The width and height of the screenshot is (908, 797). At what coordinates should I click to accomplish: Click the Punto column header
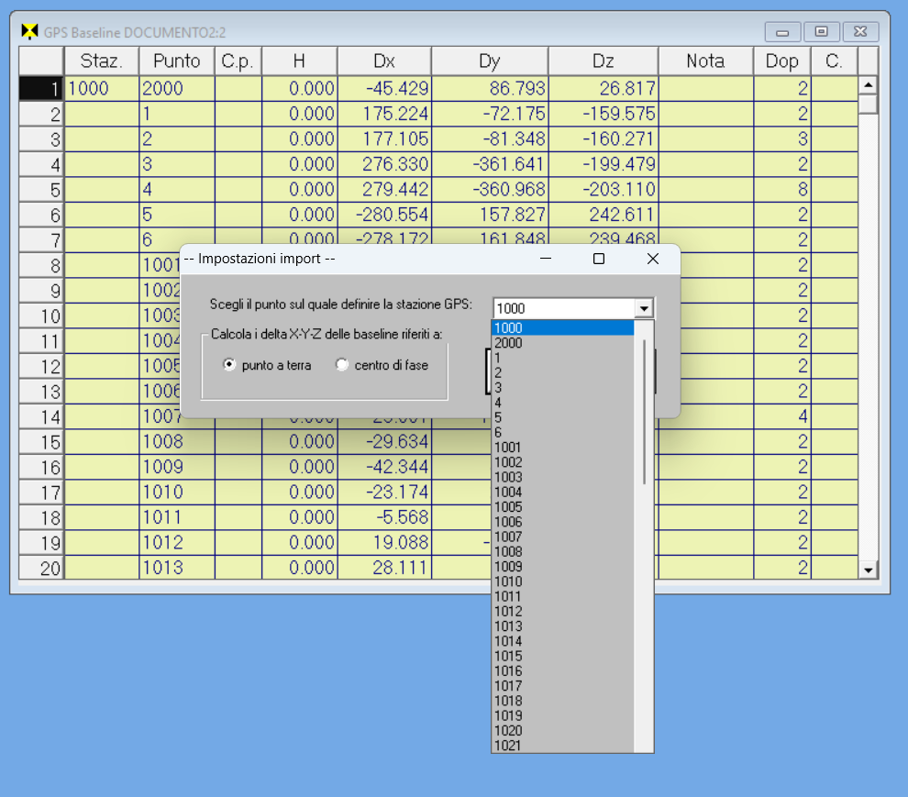[x=177, y=61]
